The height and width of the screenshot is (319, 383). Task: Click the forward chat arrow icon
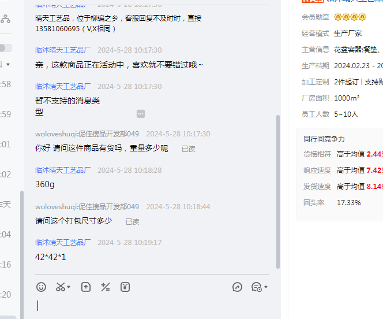click(x=237, y=287)
